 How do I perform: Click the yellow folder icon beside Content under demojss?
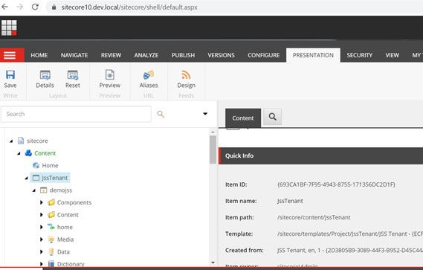(51, 215)
